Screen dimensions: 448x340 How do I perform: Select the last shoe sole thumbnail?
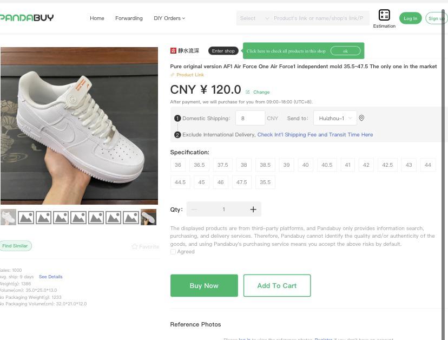pyautogui.click(x=148, y=217)
